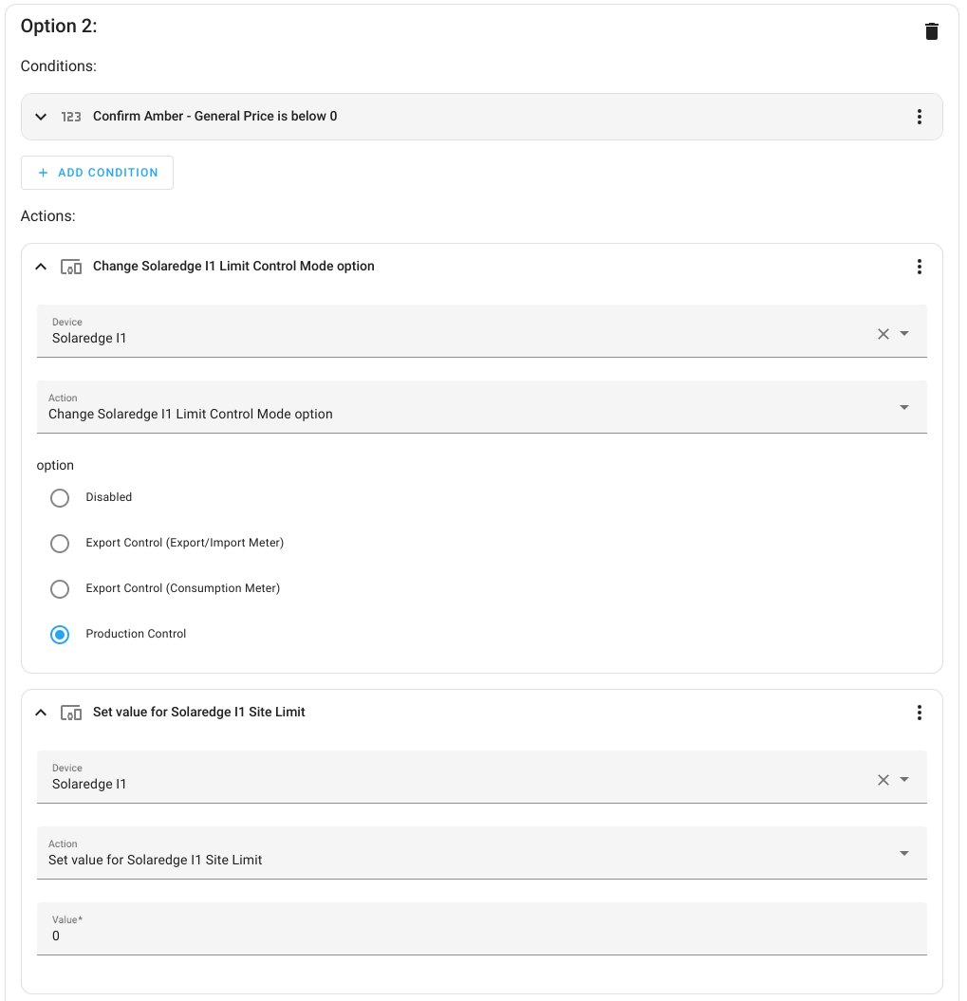The height and width of the screenshot is (1001, 967).
Task: Open three-dot menu for Site Limit action
Action: (x=919, y=713)
